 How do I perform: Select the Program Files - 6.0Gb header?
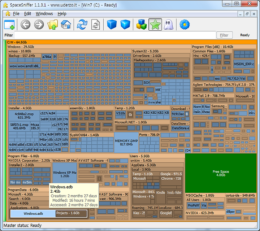[x=68, y=156]
